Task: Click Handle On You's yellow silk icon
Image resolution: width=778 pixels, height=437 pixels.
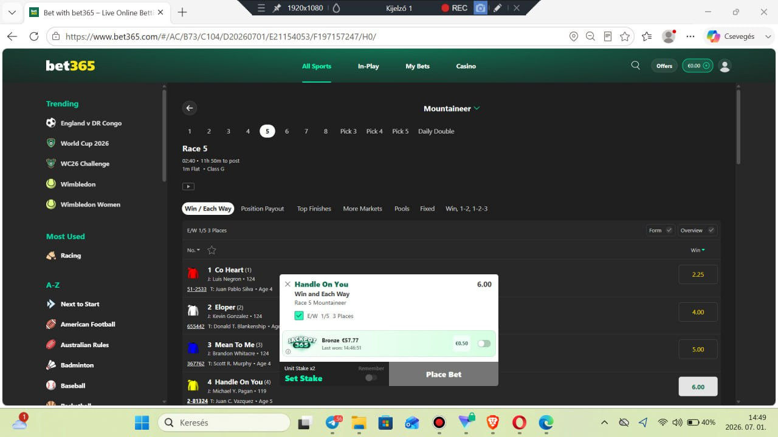Action: tap(193, 385)
